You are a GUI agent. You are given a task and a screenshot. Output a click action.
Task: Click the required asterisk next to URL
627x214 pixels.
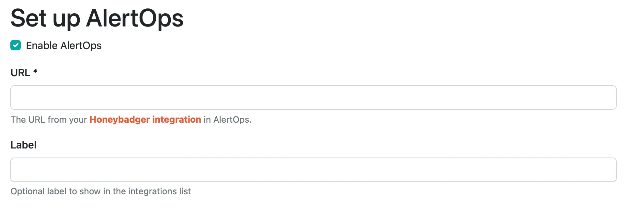[x=35, y=72]
